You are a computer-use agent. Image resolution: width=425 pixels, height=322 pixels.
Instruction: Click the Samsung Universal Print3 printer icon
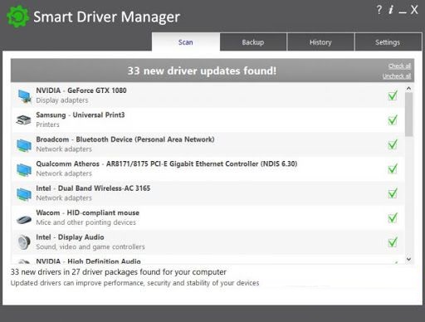24,120
